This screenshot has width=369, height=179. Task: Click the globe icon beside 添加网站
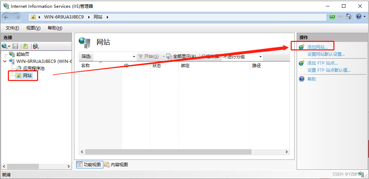coord(302,47)
